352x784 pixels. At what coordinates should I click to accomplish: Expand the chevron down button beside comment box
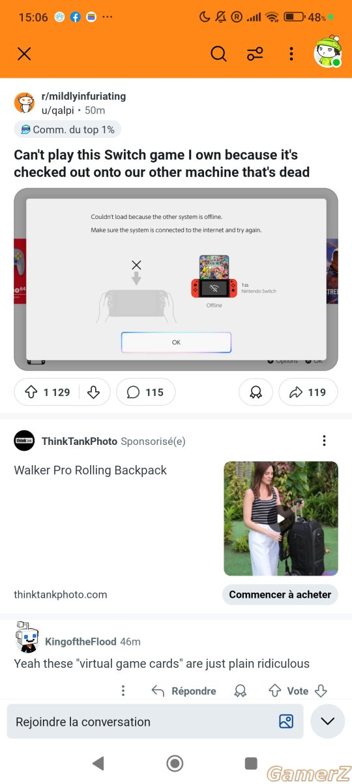[x=328, y=721]
